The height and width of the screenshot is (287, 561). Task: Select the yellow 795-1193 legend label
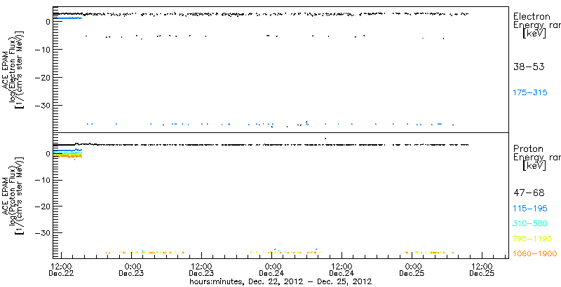(x=532, y=239)
